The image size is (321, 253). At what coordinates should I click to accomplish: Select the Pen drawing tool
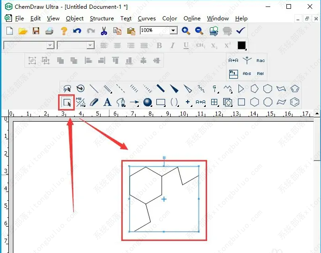pyautogui.click(x=121, y=102)
